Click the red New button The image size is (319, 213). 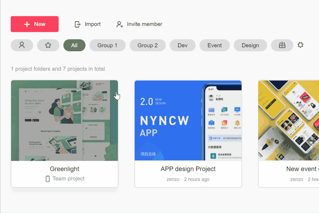pos(35,24)
